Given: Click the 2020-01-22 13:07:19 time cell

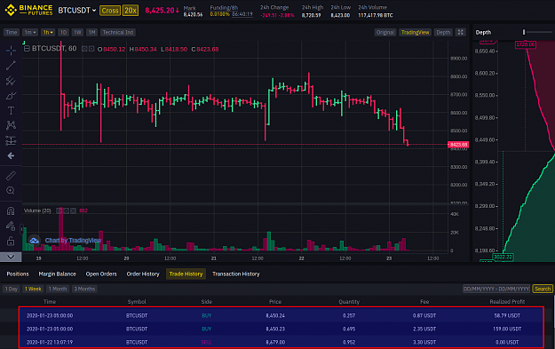Looking at the screenshot, I should tap(50, 342).
